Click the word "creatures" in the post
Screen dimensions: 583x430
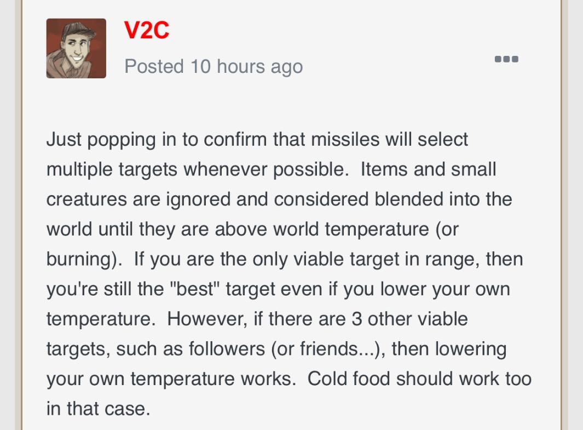[86, 199]
